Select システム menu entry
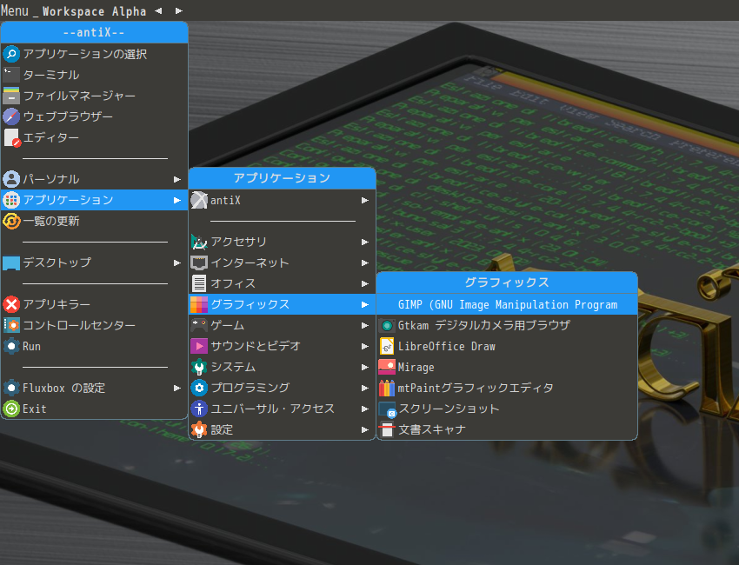The height and width of the screenshot is (565, 739). pyautogui.click(x=282, y=367)
